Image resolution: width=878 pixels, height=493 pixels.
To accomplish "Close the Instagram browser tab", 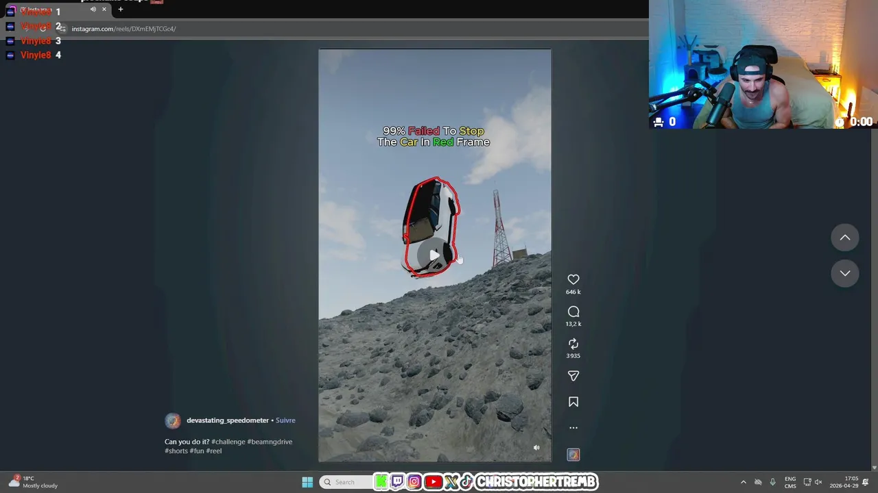I will 104,10.
